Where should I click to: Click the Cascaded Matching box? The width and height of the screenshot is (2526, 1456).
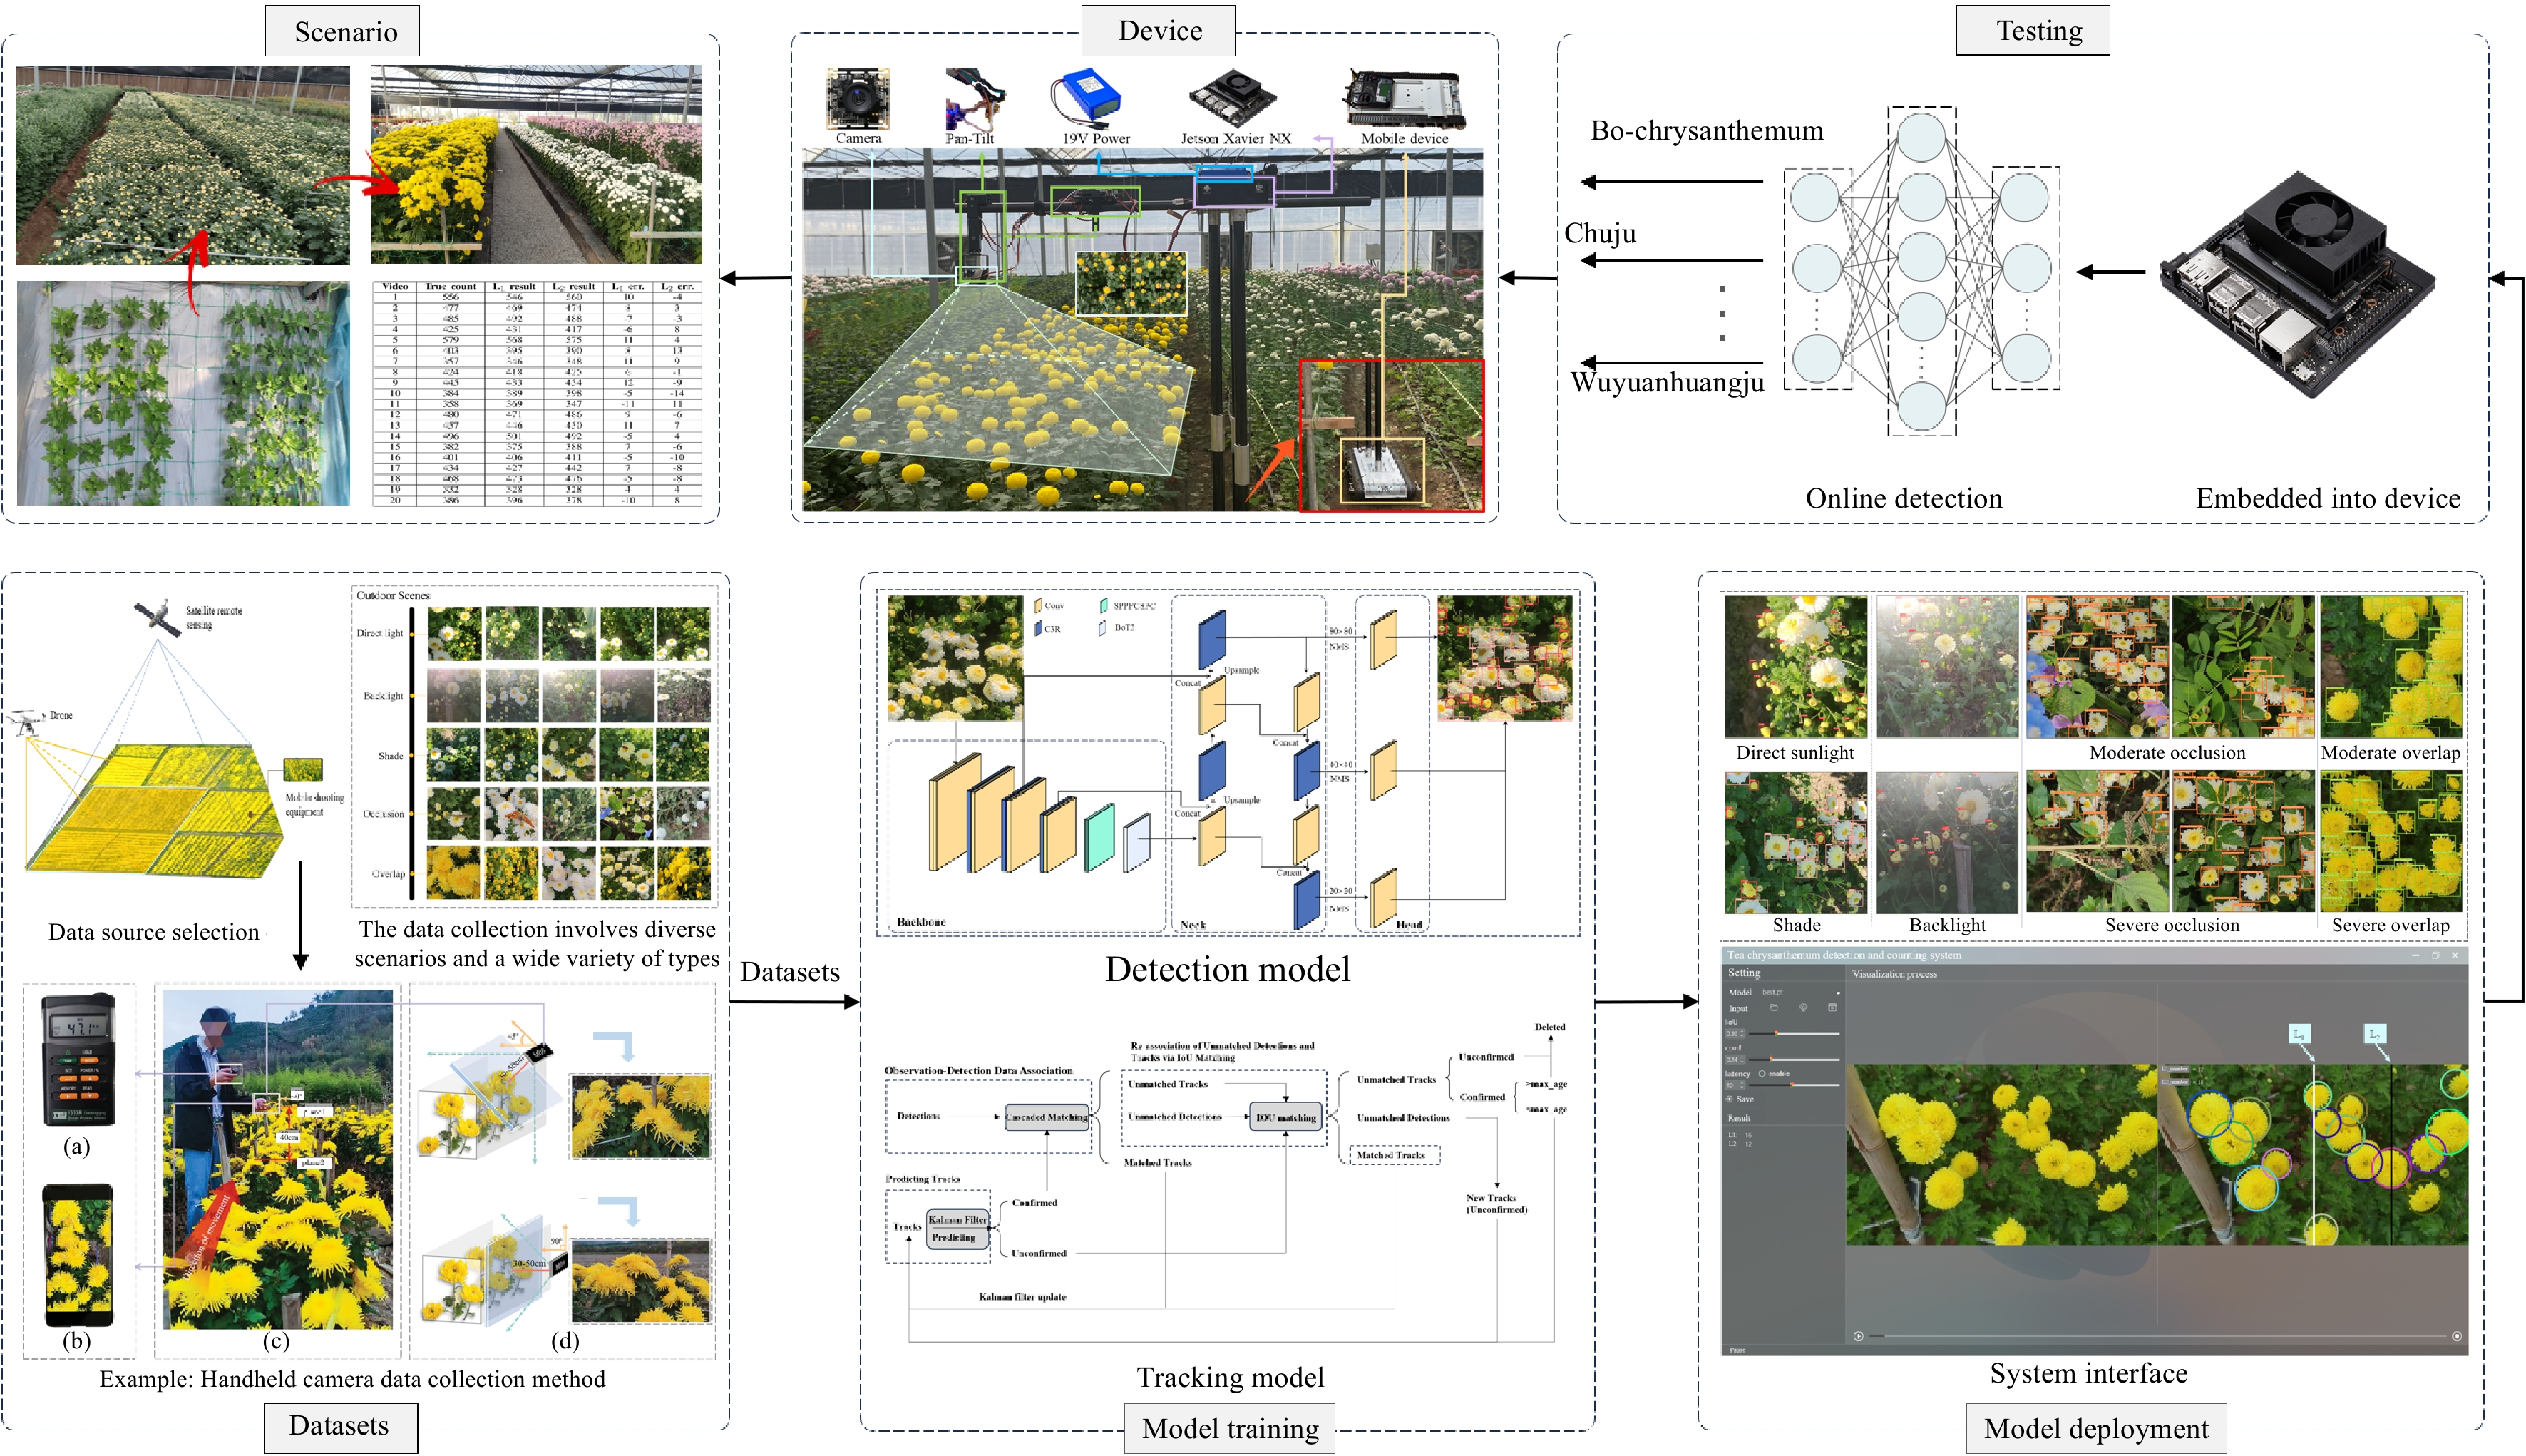coord(1047,1117)
